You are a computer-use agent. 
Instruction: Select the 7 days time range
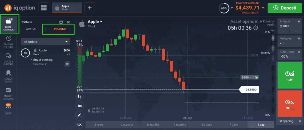click(234, 125)
